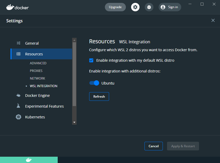
Task: Click sidebar scrollbar down arrow
Action: tap(74, 122)
